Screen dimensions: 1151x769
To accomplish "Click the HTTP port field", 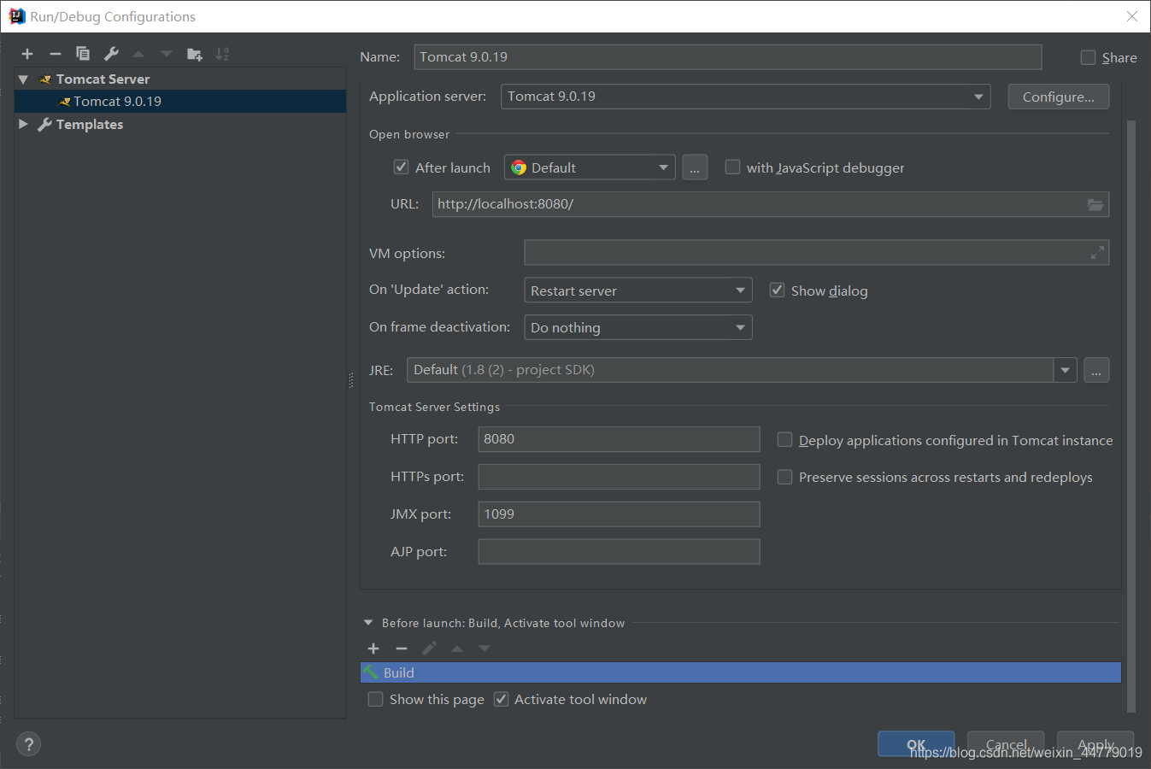I will point(619,439).
